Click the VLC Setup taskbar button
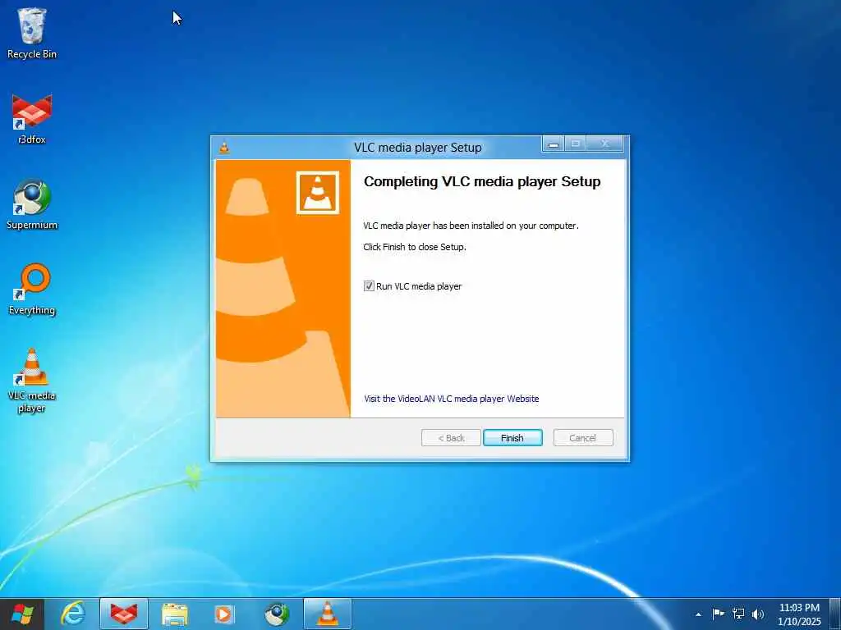The height and width of the screenshot is (630, 841). coord(327,614)
